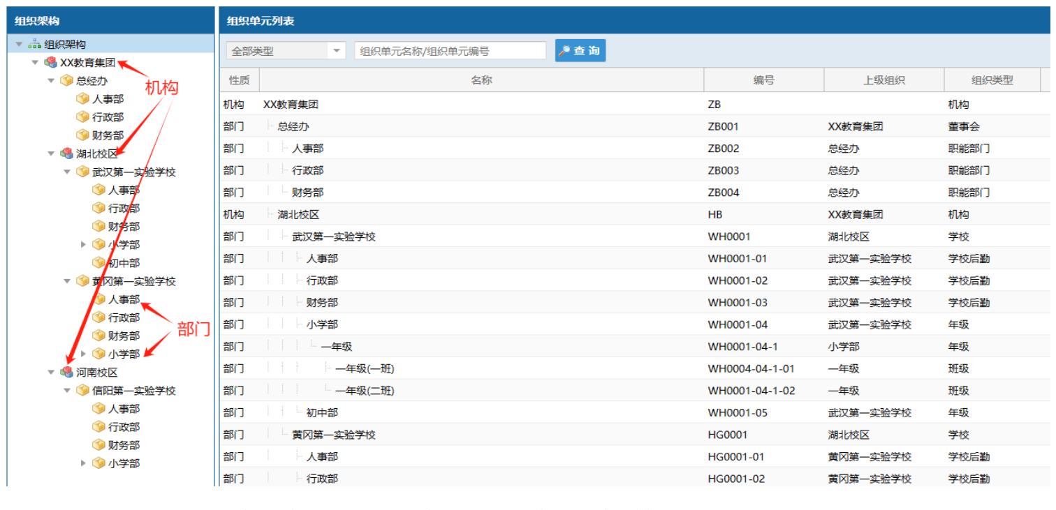Click the org chart icon of root 组织架构
This screenshot has height=510, width=1056.
pyautogui.click(x=34, y=44)
